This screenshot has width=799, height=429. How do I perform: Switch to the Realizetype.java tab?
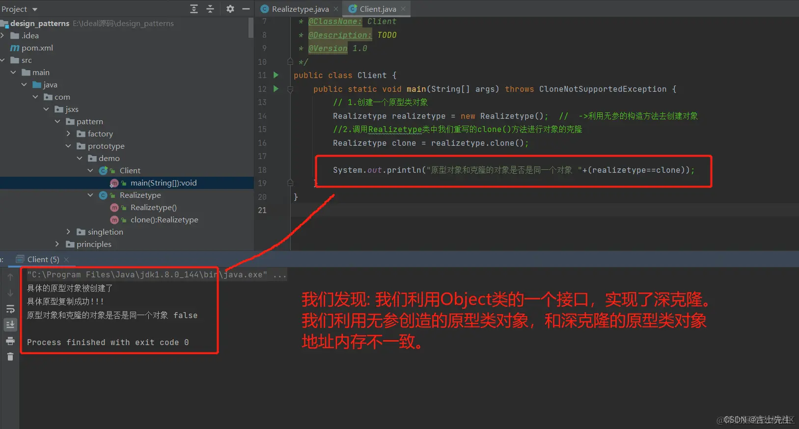pyautogui.click(x=300, y=9)
